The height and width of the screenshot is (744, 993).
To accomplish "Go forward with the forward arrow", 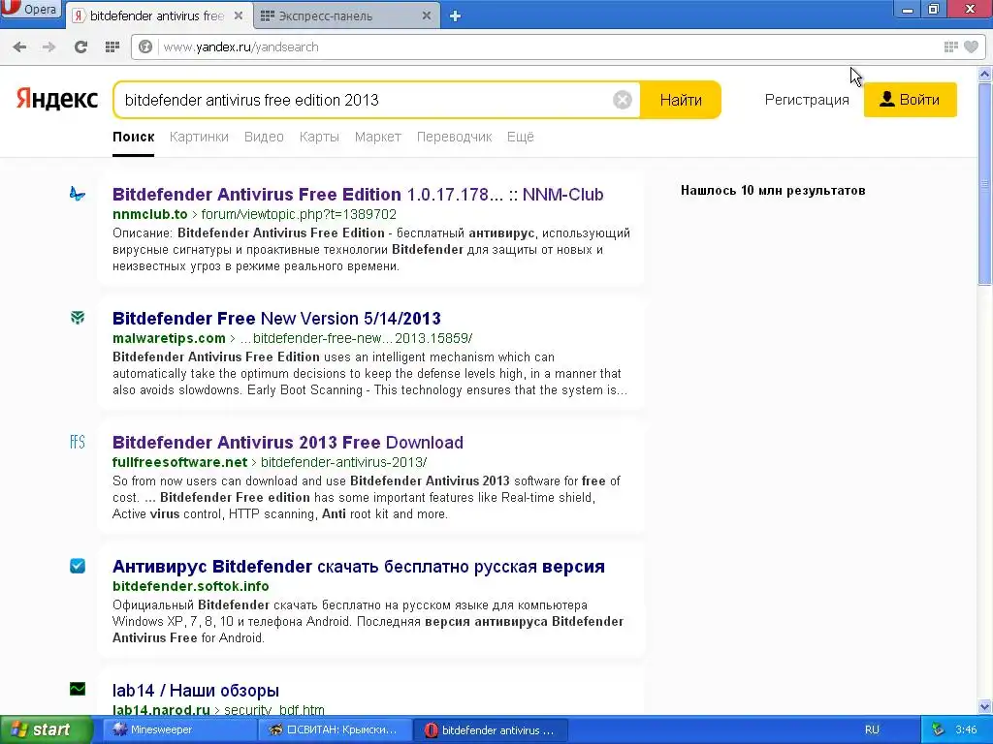I will coord(48,46).
